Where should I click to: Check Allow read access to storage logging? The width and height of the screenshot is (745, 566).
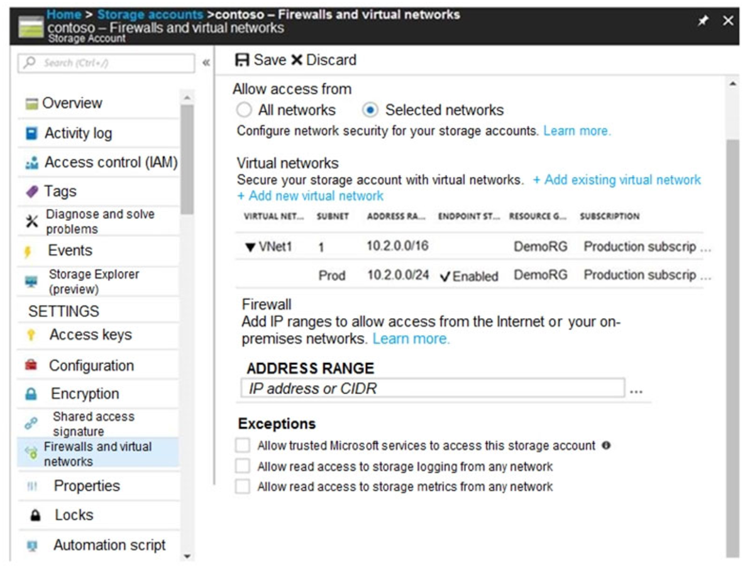pos(243,466)
